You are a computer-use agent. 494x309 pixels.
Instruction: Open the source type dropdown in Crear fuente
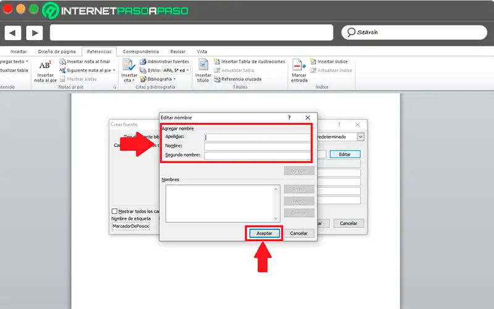pyautogui.click(x=361, y=137)
